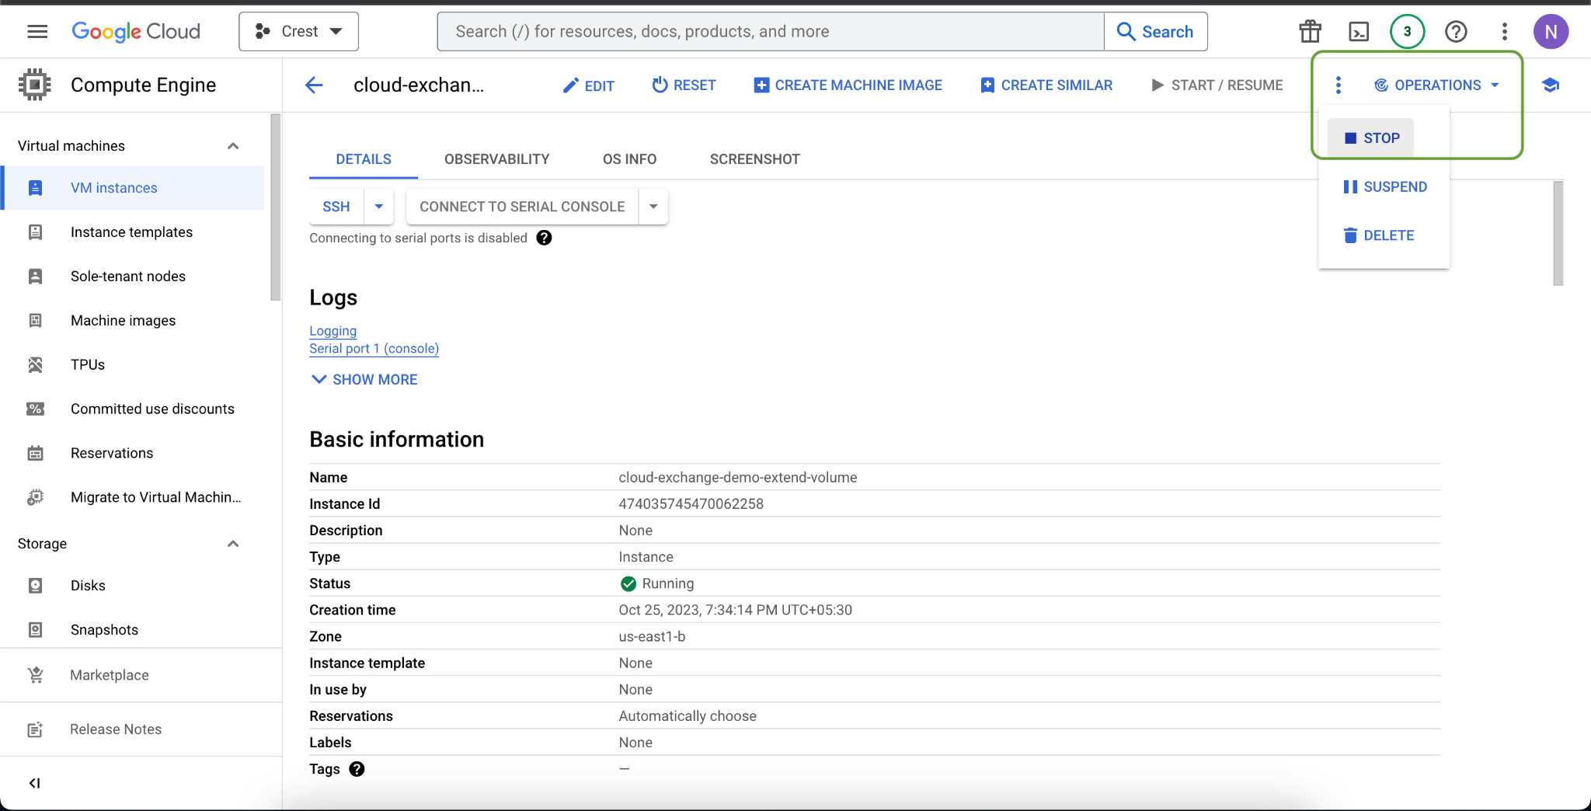The width and height of the screenshot is (1591, 811).
Task: Select VM instances in sidebar
Action: coord(132,188)
